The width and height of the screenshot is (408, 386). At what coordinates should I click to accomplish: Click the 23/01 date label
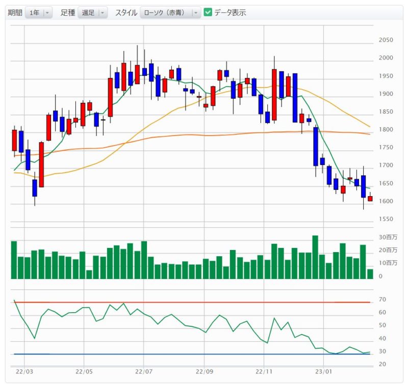coord(323,372)
